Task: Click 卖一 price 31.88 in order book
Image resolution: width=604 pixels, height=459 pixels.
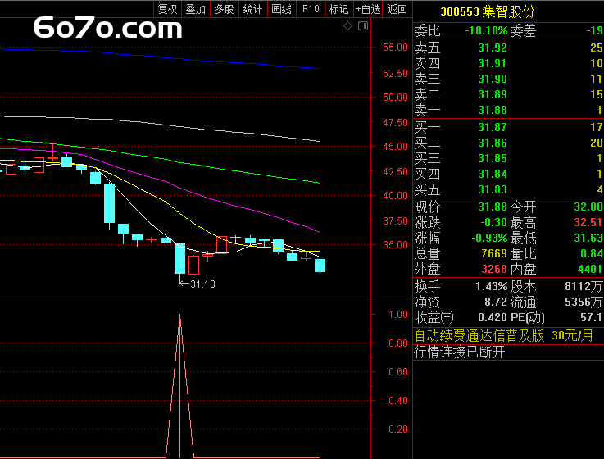Action: (493, 110)
